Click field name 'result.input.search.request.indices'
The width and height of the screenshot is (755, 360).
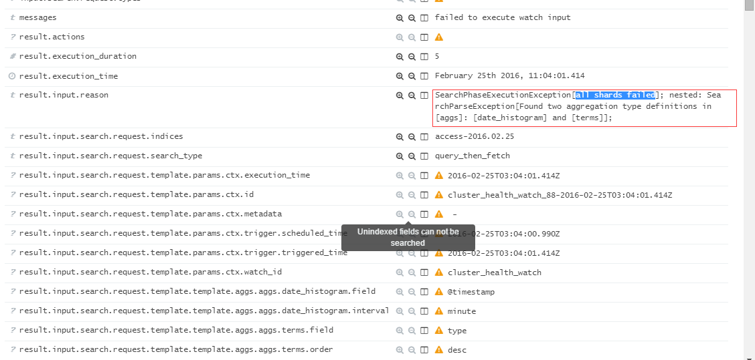(x=101, y=136)
